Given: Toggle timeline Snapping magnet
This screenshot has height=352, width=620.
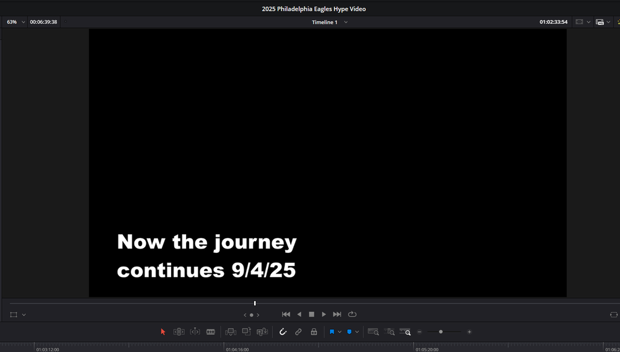Looking at the screenshot, I should click(x=283, y=332).
